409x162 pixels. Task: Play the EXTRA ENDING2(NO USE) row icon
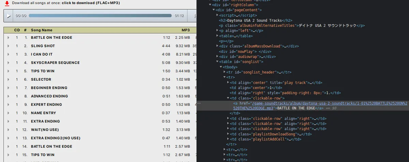pyautogui.click(x=8, y=138)
